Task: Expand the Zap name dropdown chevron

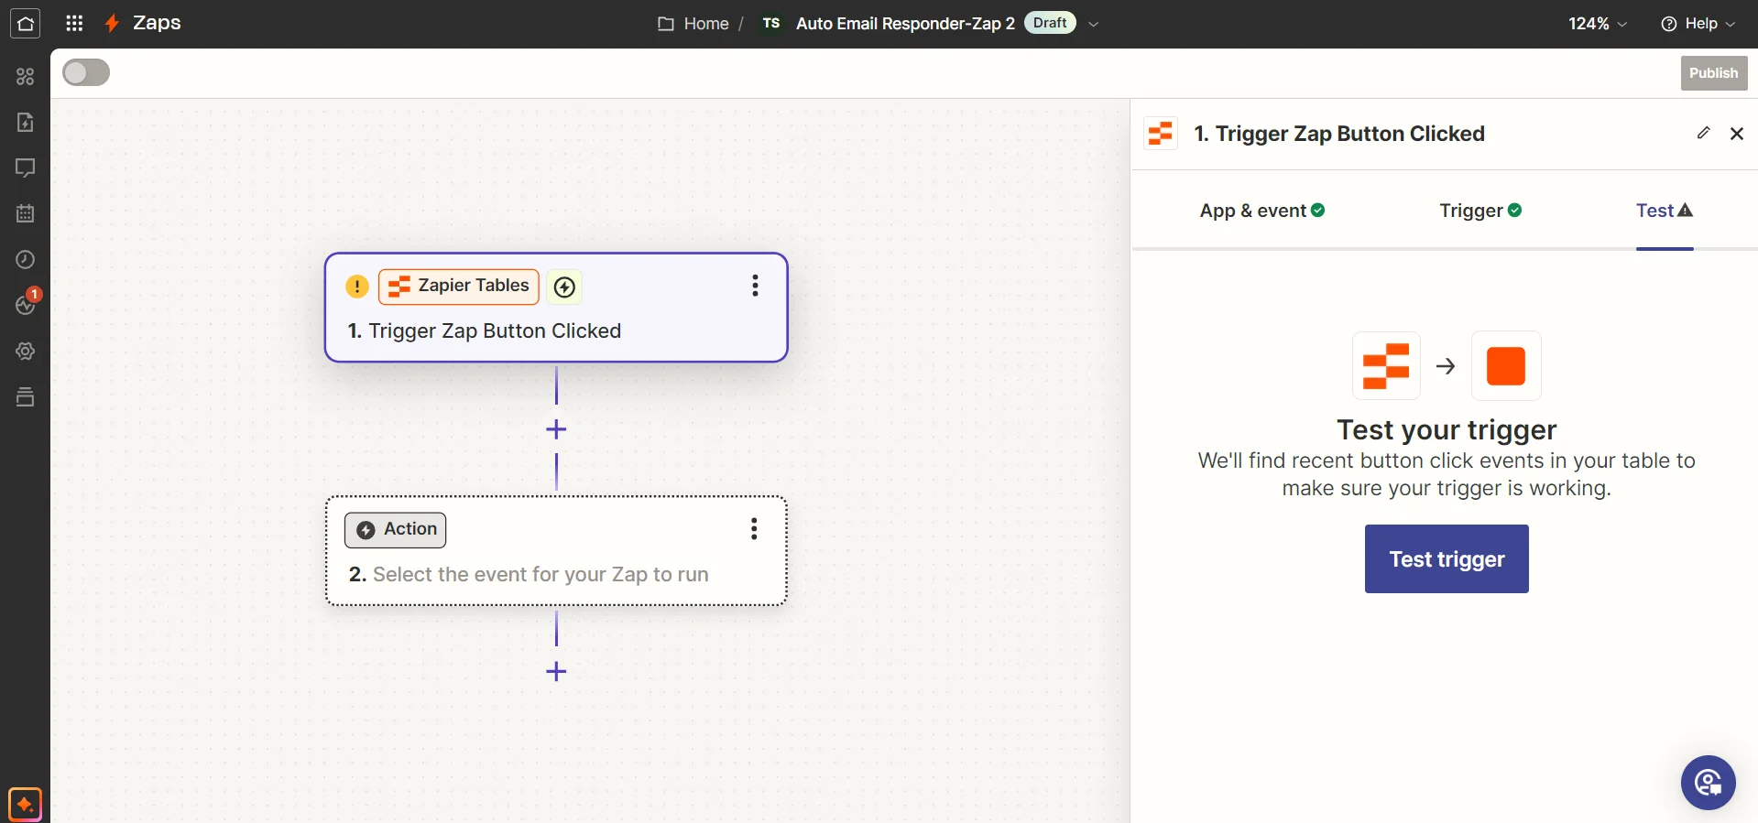Action: point(1093,25)
